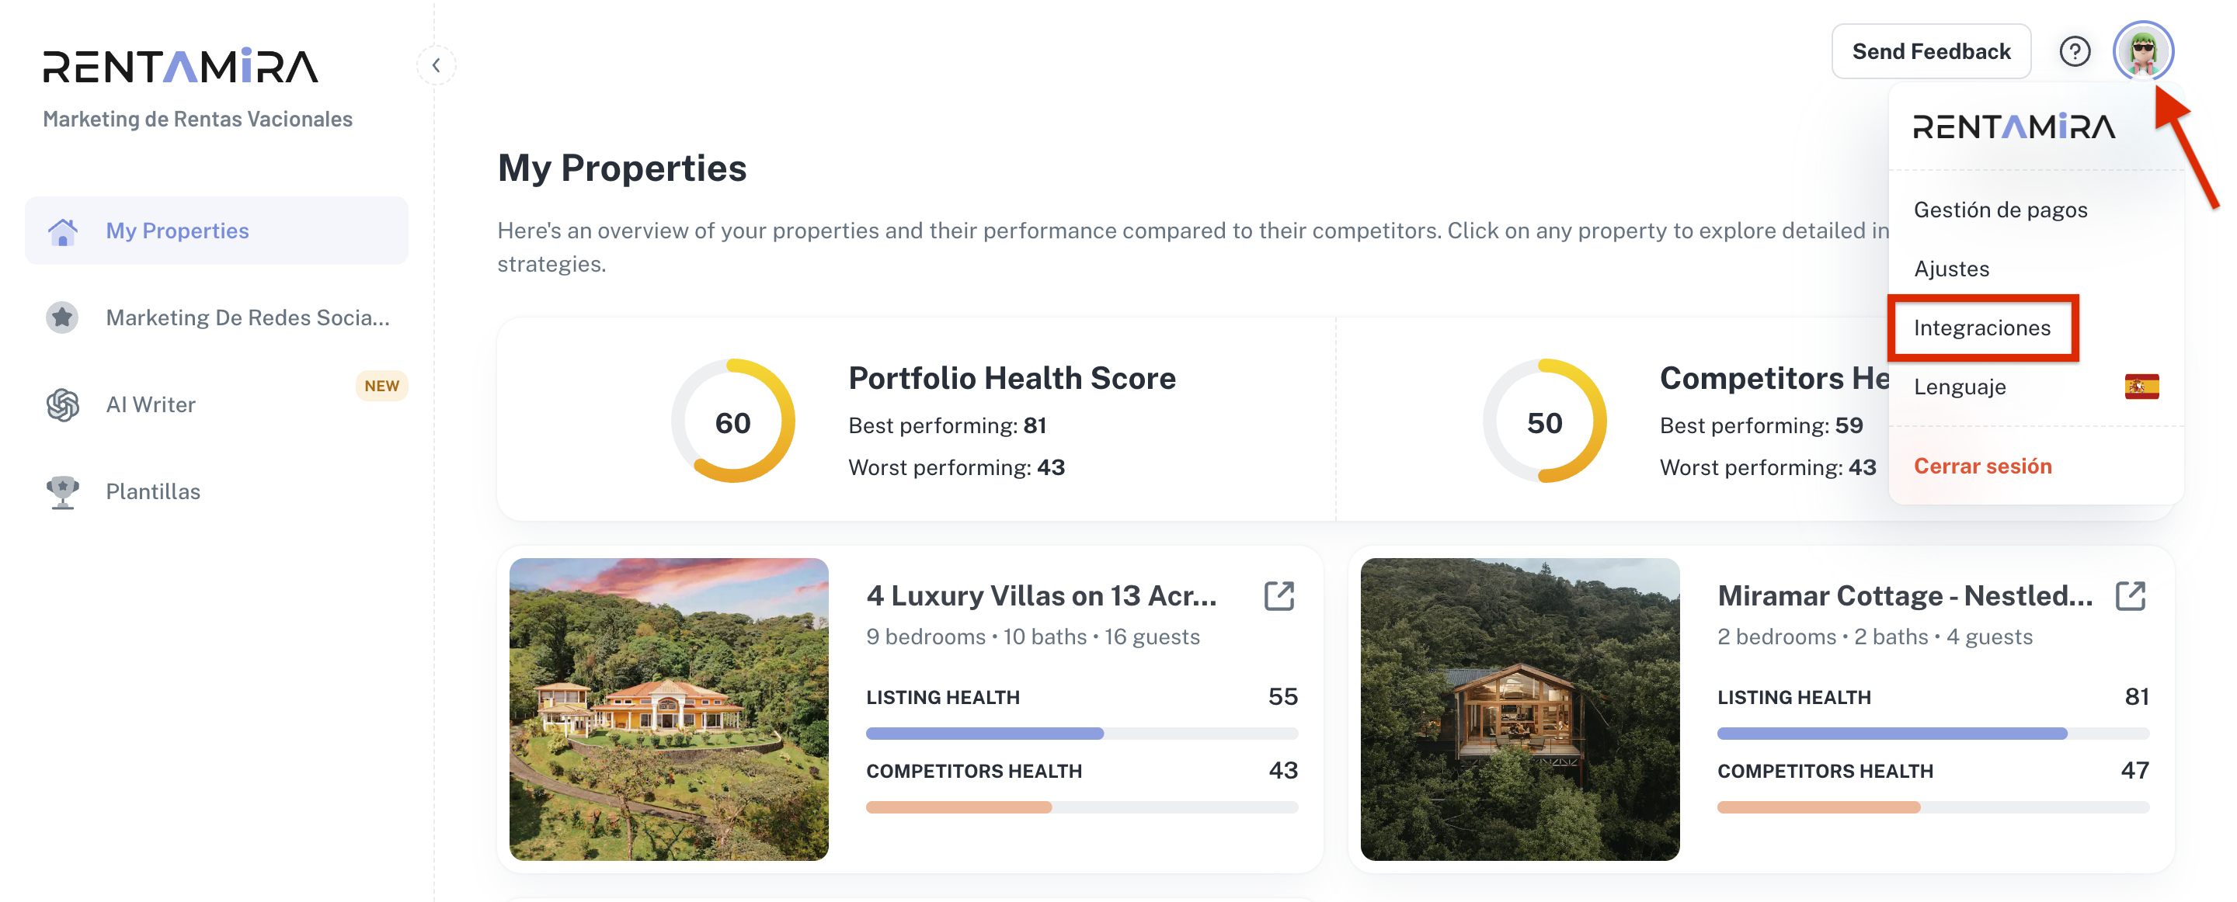Click the home icon beside My Properties
The width and height of the screenshot is (2237, 902).
[x=62, y=232]
